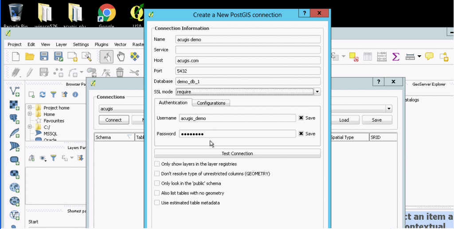Click the Save button beside Load
Screen dimensions: 454x229
pos(377,120)
